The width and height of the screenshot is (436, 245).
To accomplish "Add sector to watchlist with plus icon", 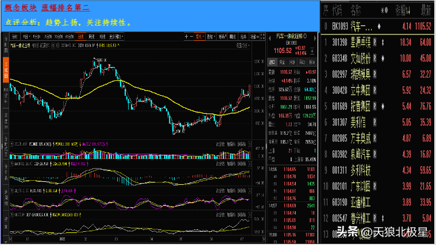I will 312,52.
